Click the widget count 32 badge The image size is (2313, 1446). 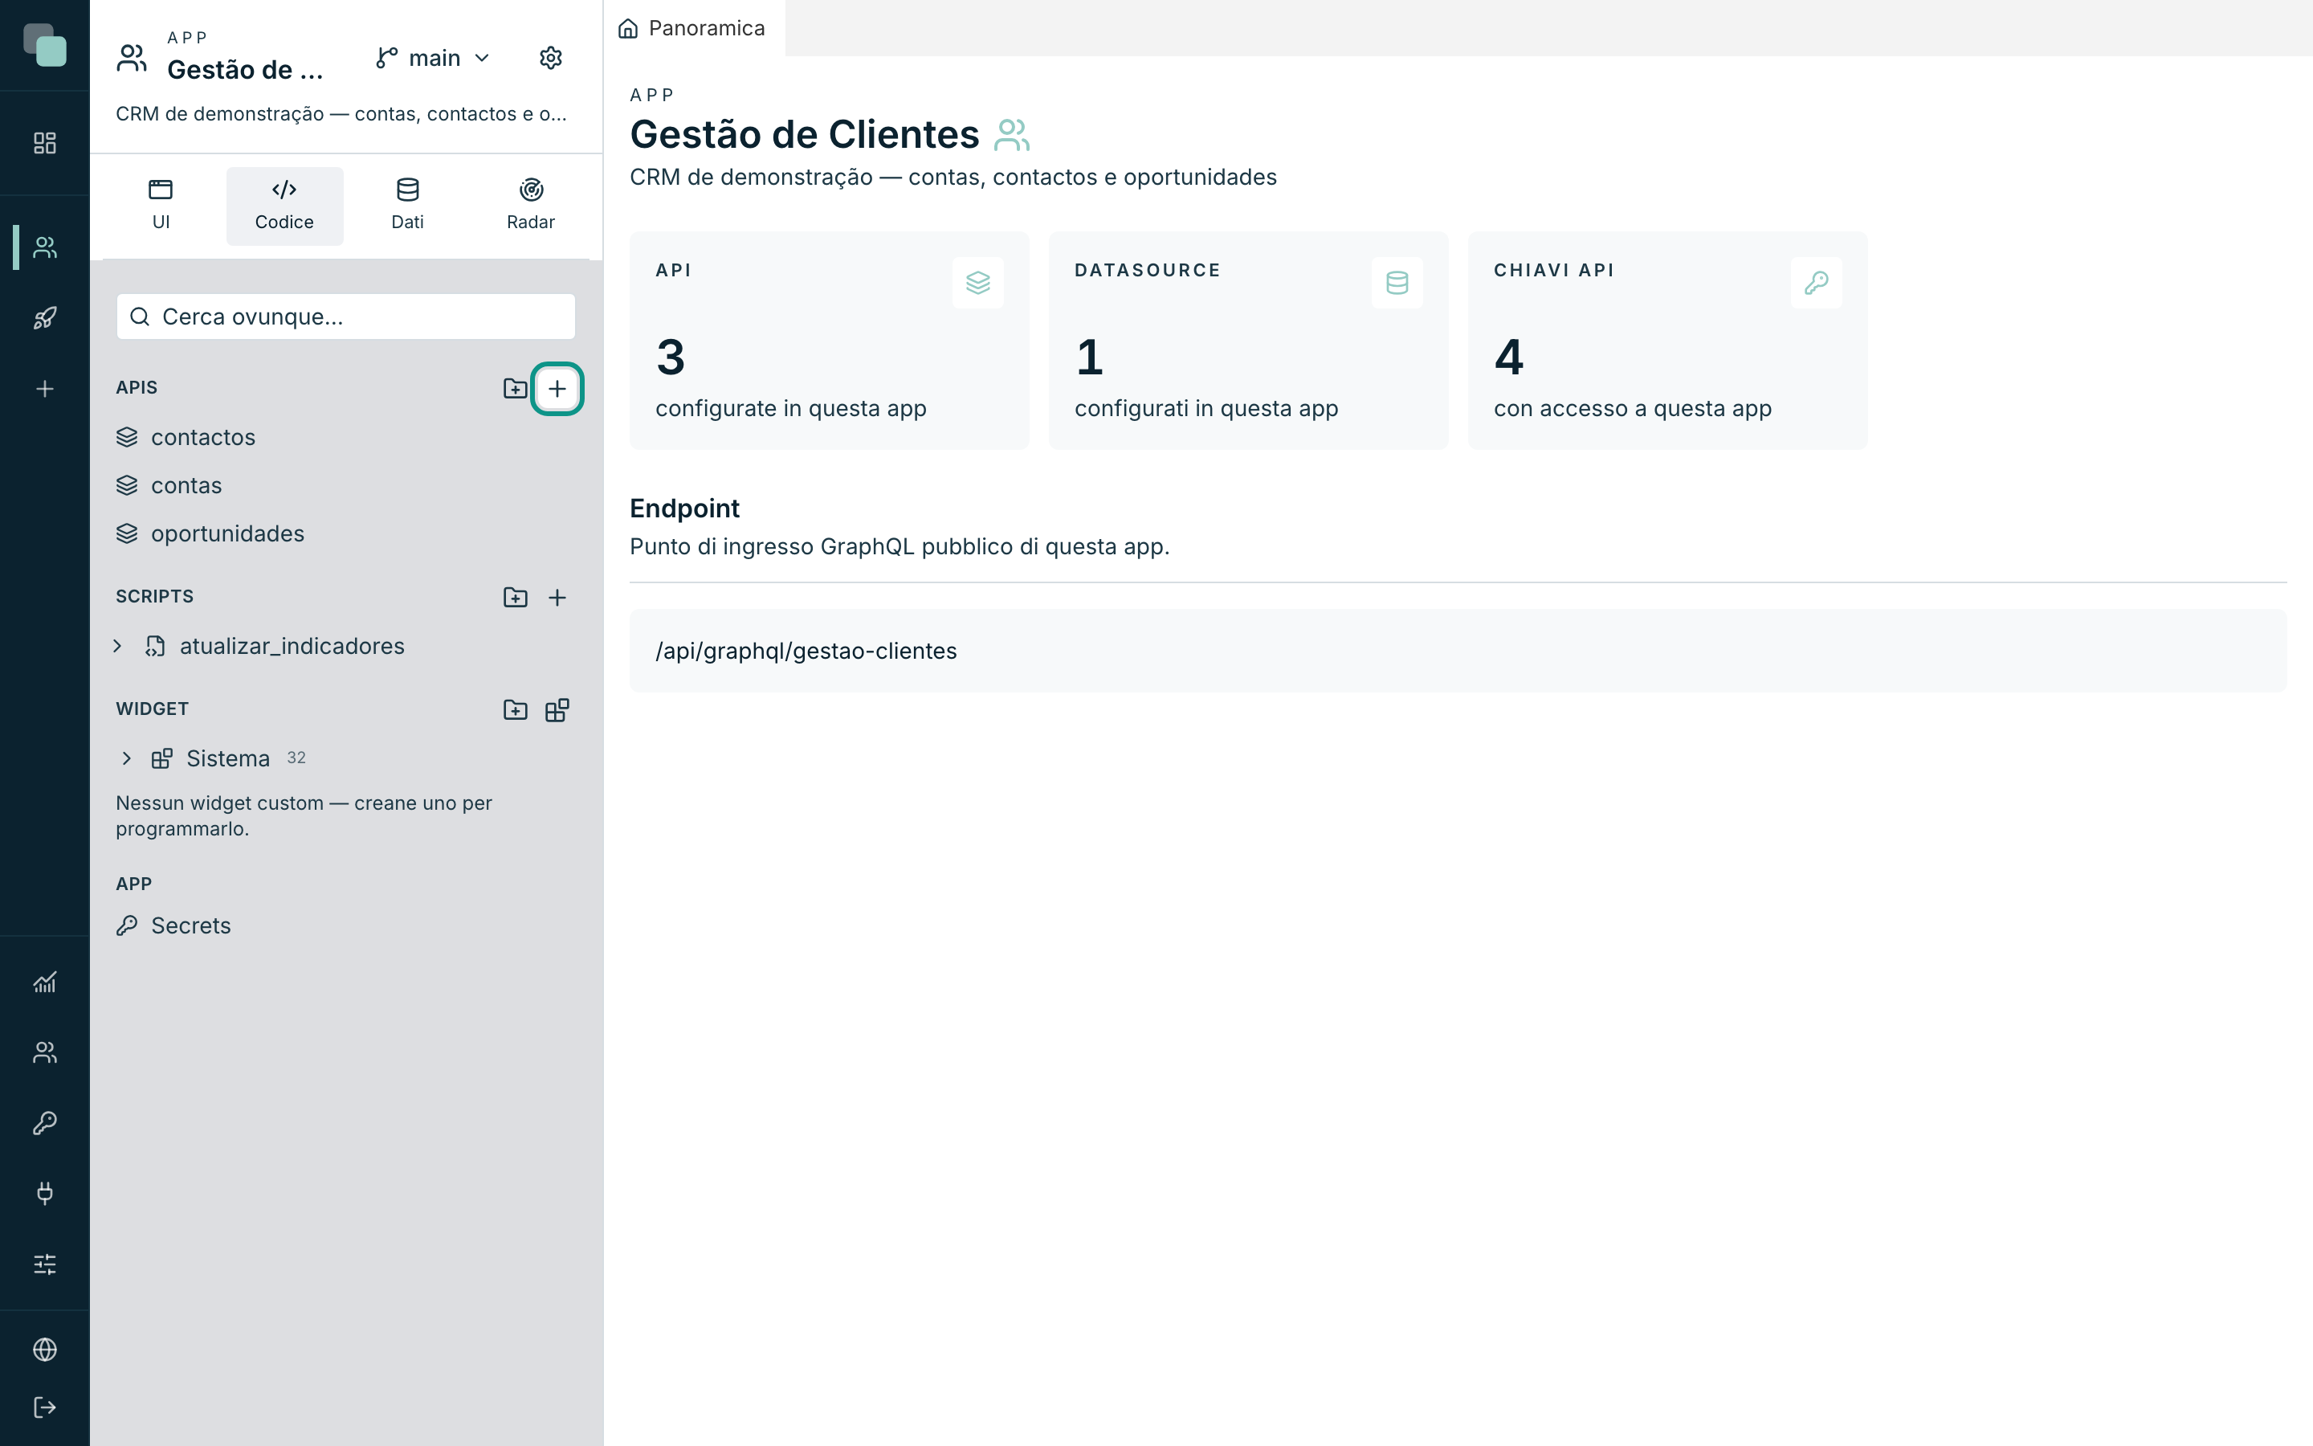tap(296, 758)
